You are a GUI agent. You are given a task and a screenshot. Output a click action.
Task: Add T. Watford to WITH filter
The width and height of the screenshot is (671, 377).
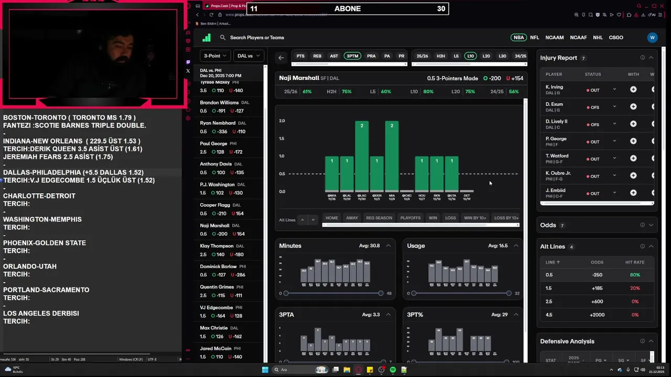[x=633, y=159]
